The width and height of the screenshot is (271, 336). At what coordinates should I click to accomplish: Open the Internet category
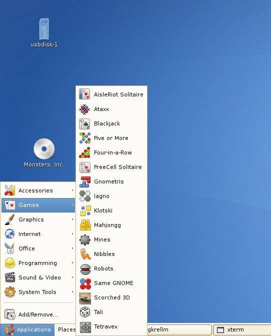point(38,234)
